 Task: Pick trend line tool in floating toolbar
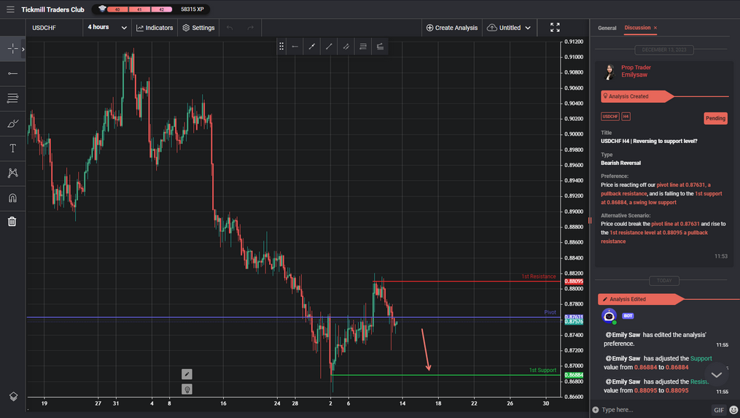pos(329,46)
